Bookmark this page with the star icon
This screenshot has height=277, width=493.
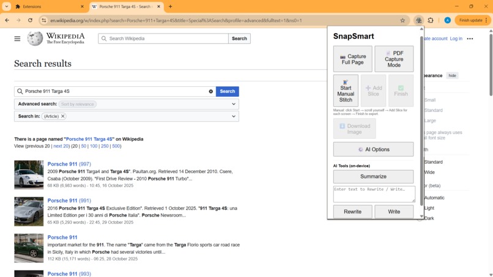[x=402, y=20]
